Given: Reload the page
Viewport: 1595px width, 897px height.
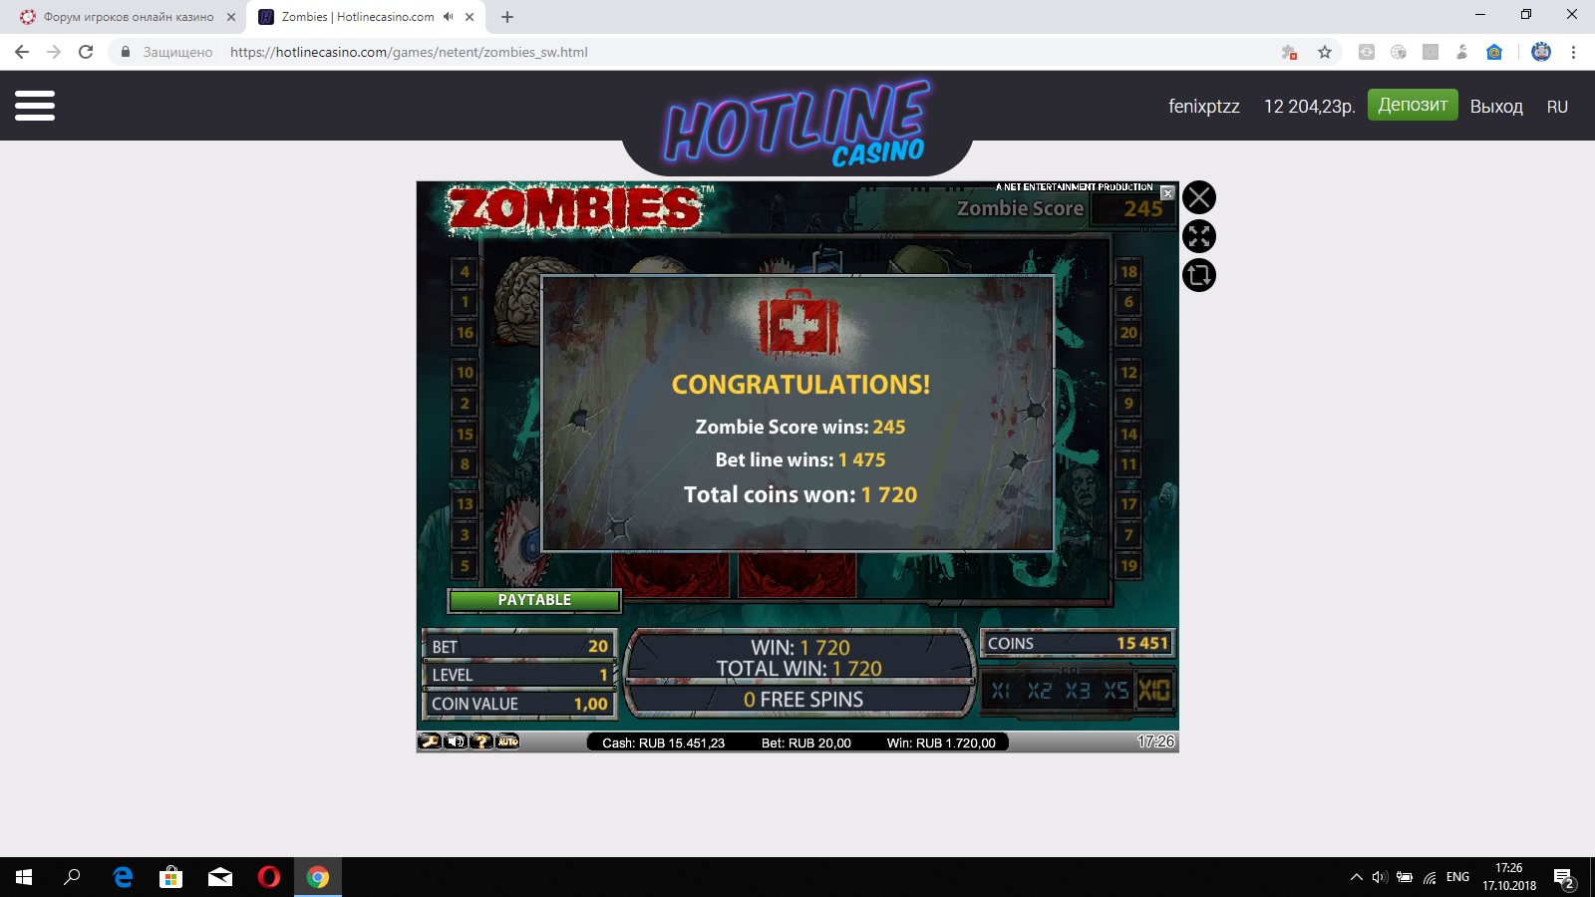Looking at the screenshot, I should pyautogui.click(x=86, y=52).
